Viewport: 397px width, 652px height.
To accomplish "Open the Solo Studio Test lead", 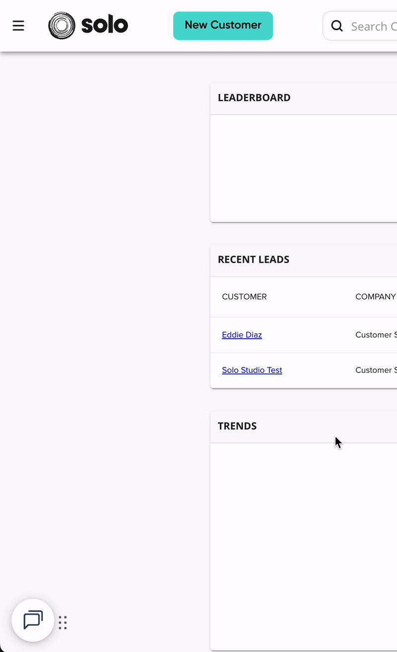I will (x=252, y=370).
